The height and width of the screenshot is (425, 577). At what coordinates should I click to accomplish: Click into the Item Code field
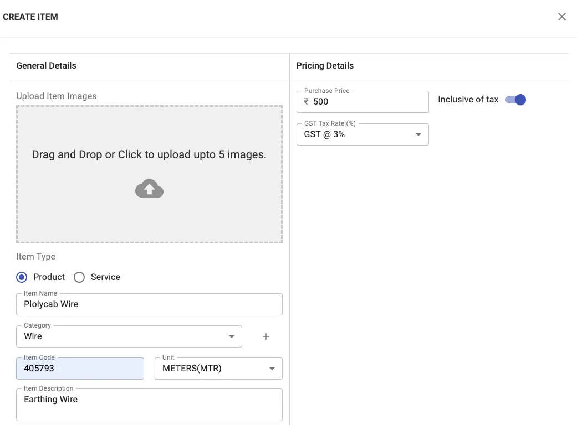coord(80,369)
